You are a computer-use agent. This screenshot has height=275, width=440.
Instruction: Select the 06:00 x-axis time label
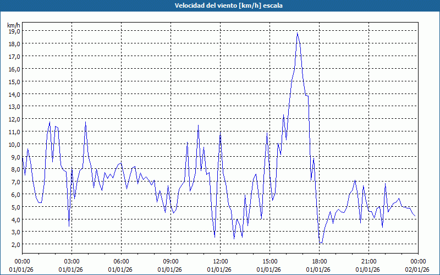[121, 261]
